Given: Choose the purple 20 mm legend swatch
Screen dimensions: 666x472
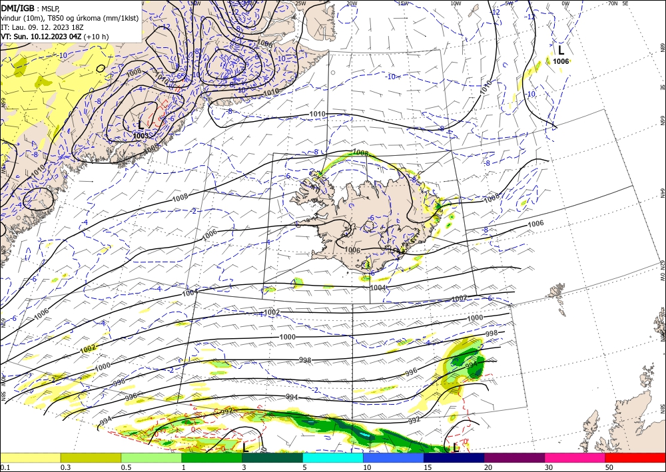Looking at the screenshot, I should (x=514, y=457).
